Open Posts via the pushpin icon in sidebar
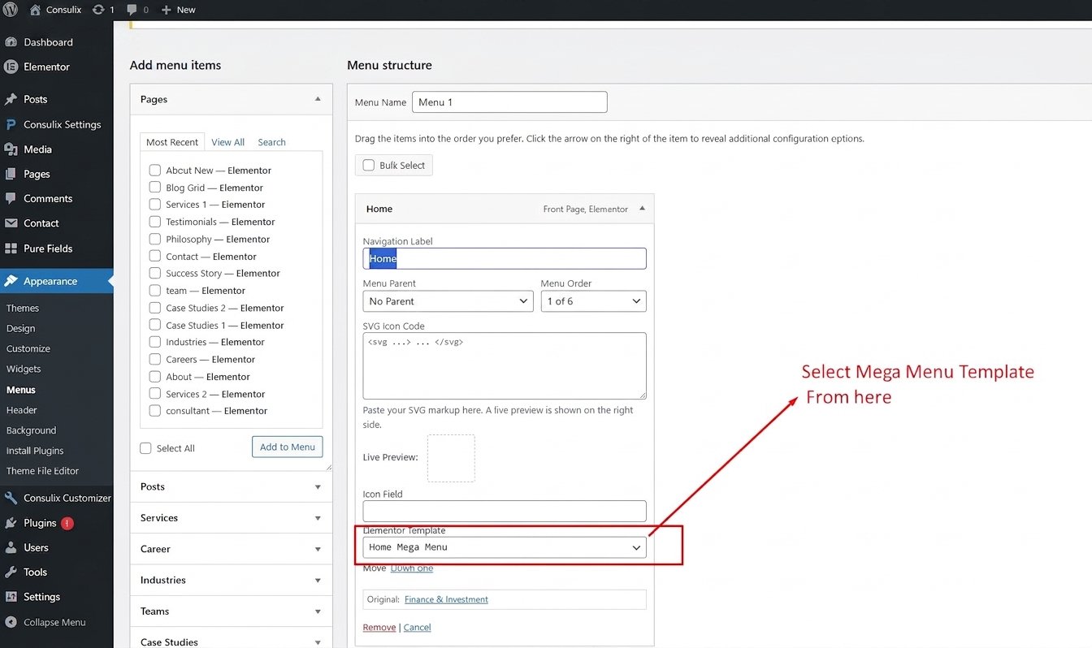 tap(11, 99)
